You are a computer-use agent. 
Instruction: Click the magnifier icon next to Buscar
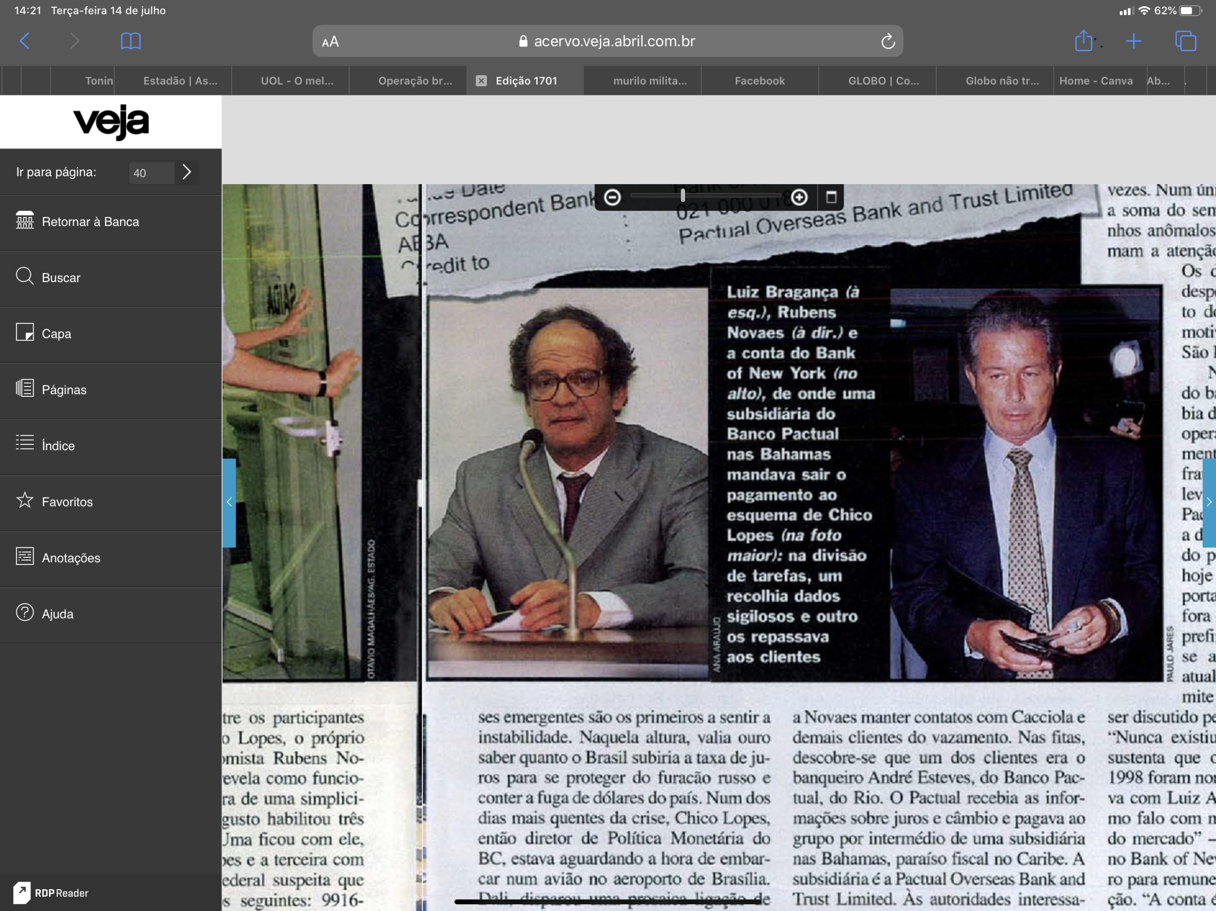25,276
